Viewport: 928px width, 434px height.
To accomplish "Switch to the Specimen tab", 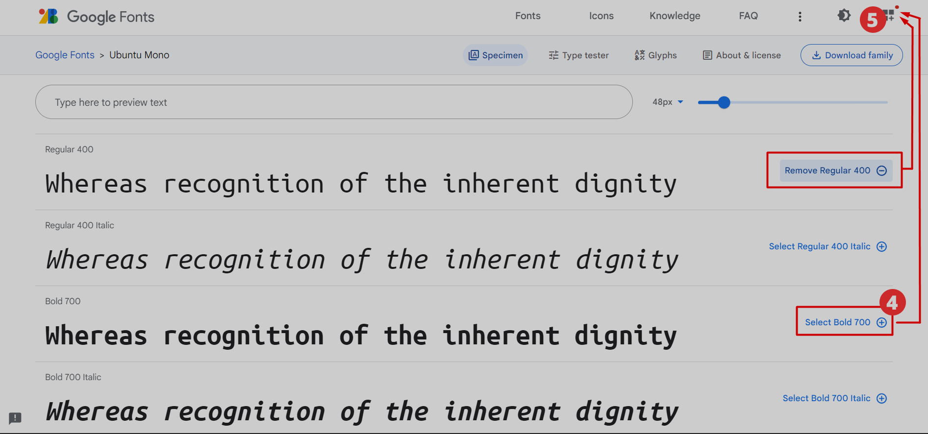I will 495,55.
